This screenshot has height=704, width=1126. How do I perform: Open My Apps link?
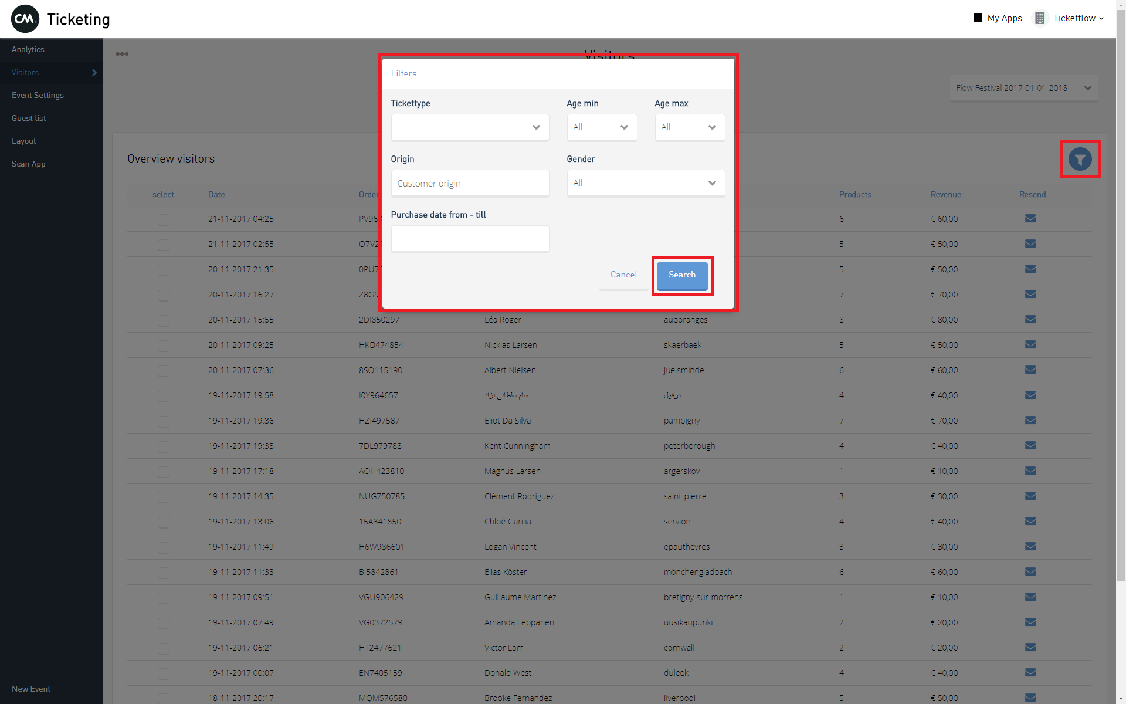[x=1005, y=18]
